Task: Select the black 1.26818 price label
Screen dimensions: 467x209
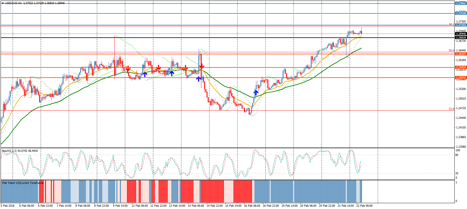Action: click(461, 38)
